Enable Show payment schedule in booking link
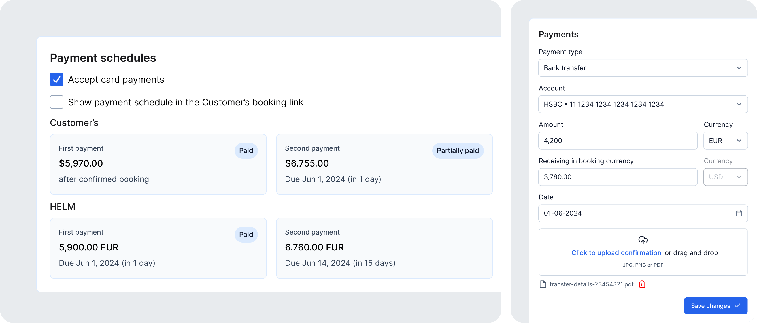Screen dimensions: 757x323 click(57, 102)
